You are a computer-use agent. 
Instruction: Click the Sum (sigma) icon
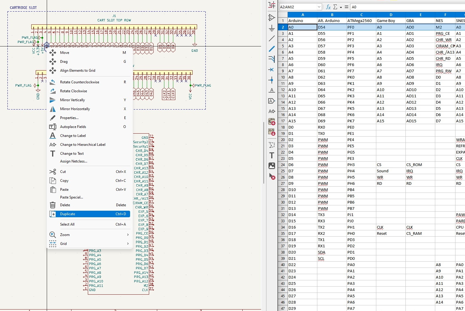point(335,7)
